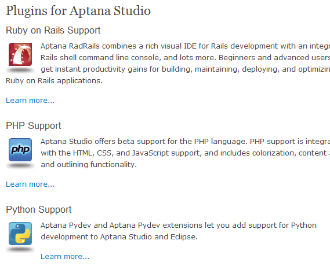The width and height of the screenshot is (330, 270).
Task: Click the Python logo icon
Action: point(20,234)
